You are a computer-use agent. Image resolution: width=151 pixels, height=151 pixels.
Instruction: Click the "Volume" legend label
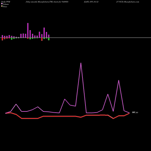(x=6, y=4)
